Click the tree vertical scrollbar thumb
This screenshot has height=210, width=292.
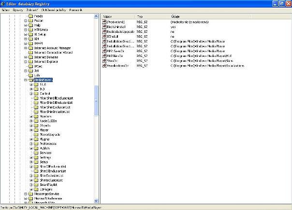pos(96,100)
